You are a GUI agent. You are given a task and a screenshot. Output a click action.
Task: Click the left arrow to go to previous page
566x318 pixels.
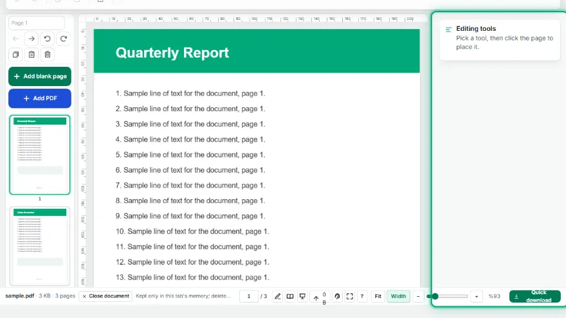15,39
